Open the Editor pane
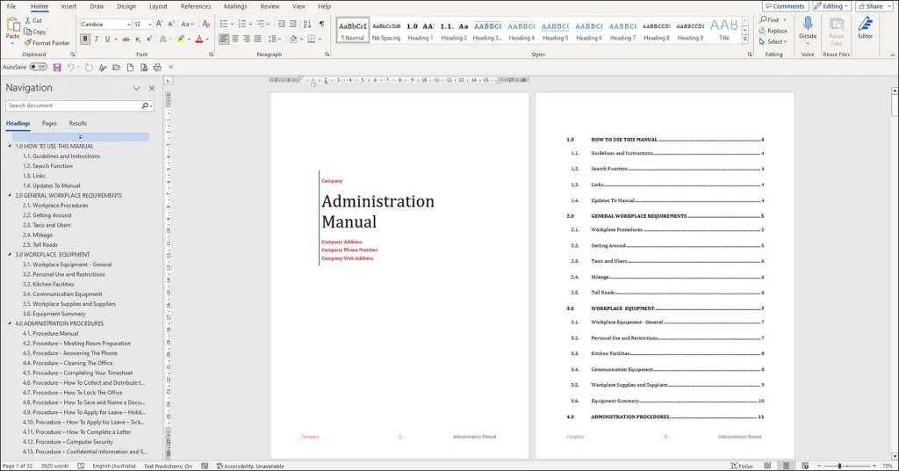The width and height of the screenshot is (899, 471). 865,27
